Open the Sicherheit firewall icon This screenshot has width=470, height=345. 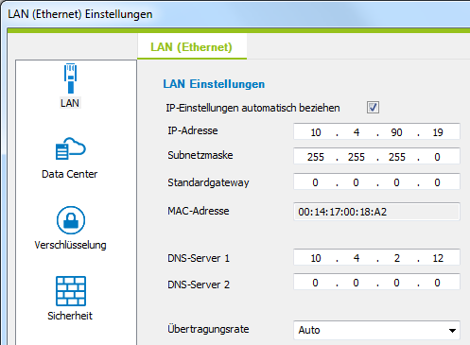click(71, 291)
